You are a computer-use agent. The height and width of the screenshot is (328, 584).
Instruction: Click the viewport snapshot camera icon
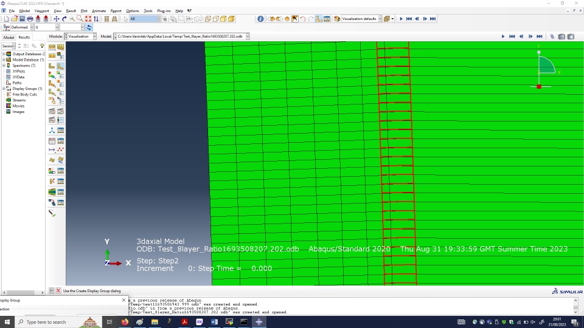[561, 36]
